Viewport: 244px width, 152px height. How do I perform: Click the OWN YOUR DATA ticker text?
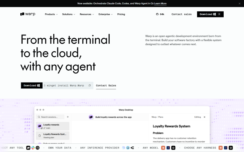pos(60,148)
